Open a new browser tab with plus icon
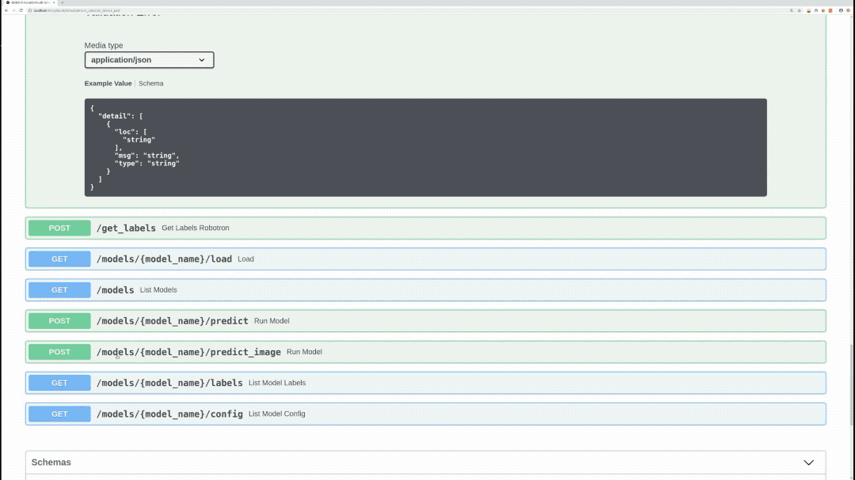 pyautogui.click(x=63, y=2)
